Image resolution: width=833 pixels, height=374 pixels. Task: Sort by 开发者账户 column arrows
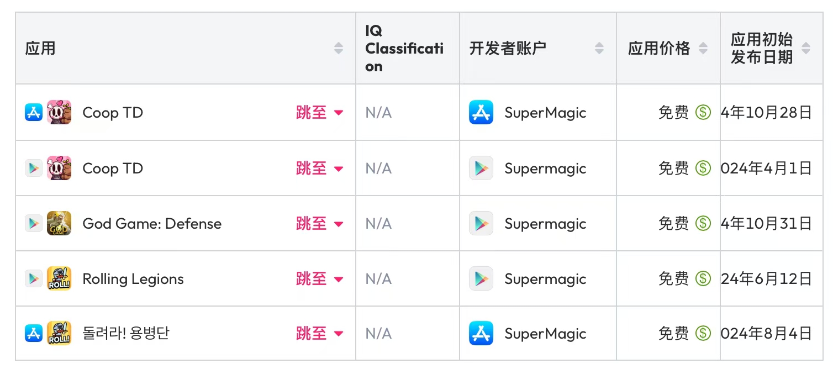pyautogui.click(x=599, y=49)
